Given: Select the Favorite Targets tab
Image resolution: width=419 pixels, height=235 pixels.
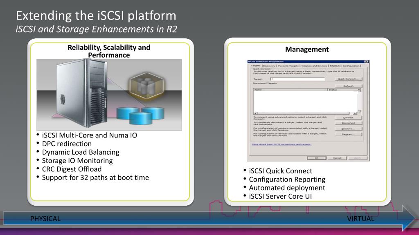Looking at the screenshot, I should coord(288,66).
